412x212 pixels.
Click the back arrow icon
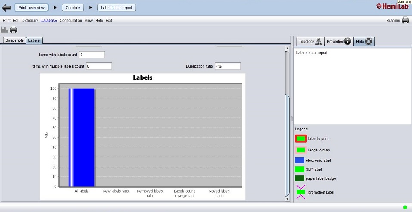6,8
